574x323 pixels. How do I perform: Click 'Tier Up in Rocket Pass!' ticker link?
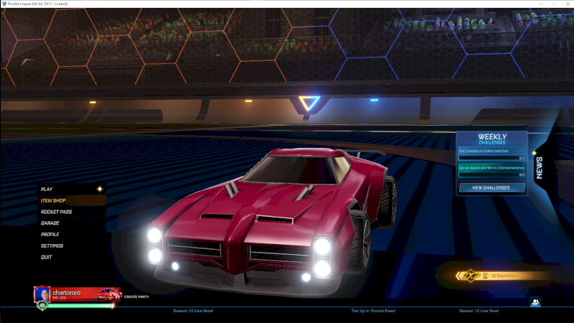tap(373, 311)
